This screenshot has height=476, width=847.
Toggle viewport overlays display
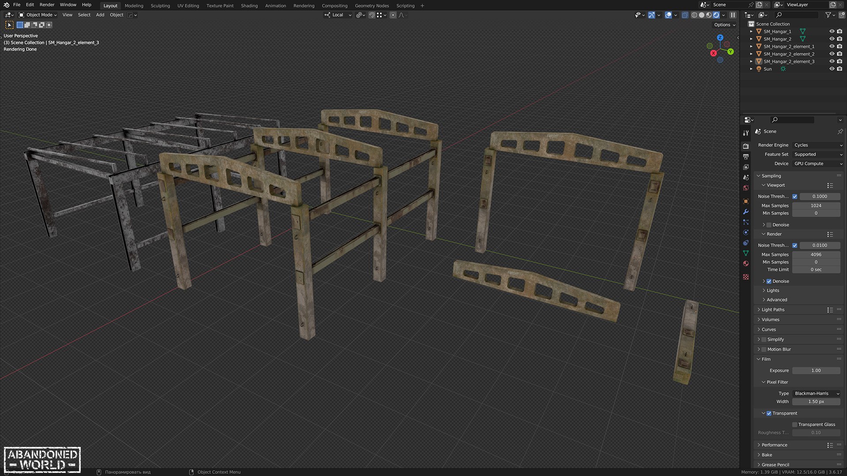point(668,15)
